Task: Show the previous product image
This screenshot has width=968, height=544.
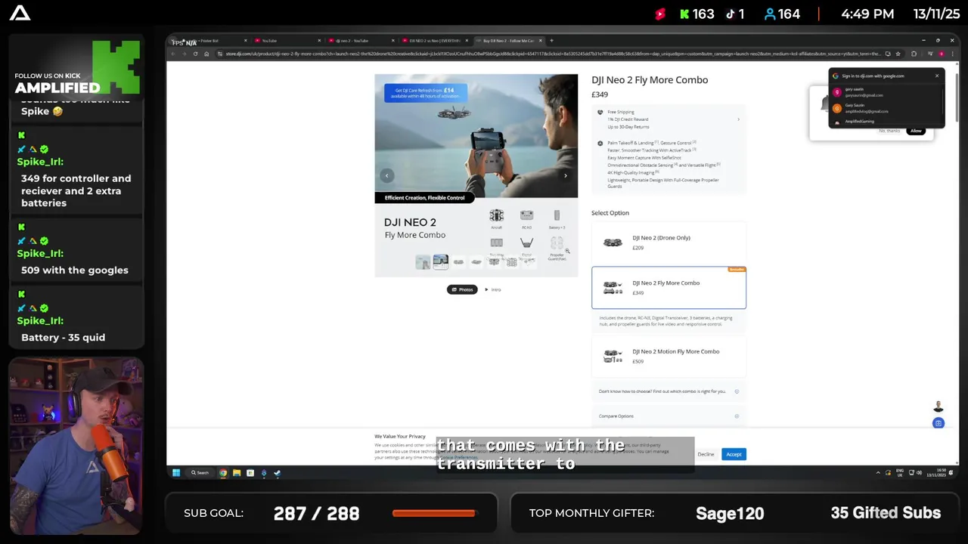Action: [x=386, y=175]
